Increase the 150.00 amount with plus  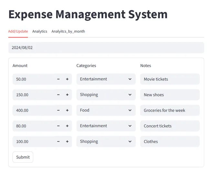[x=67, y=95]
